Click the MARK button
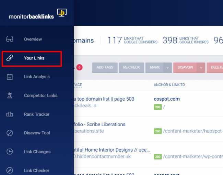The width and height of the screenshot is (223, 175). 155,68
